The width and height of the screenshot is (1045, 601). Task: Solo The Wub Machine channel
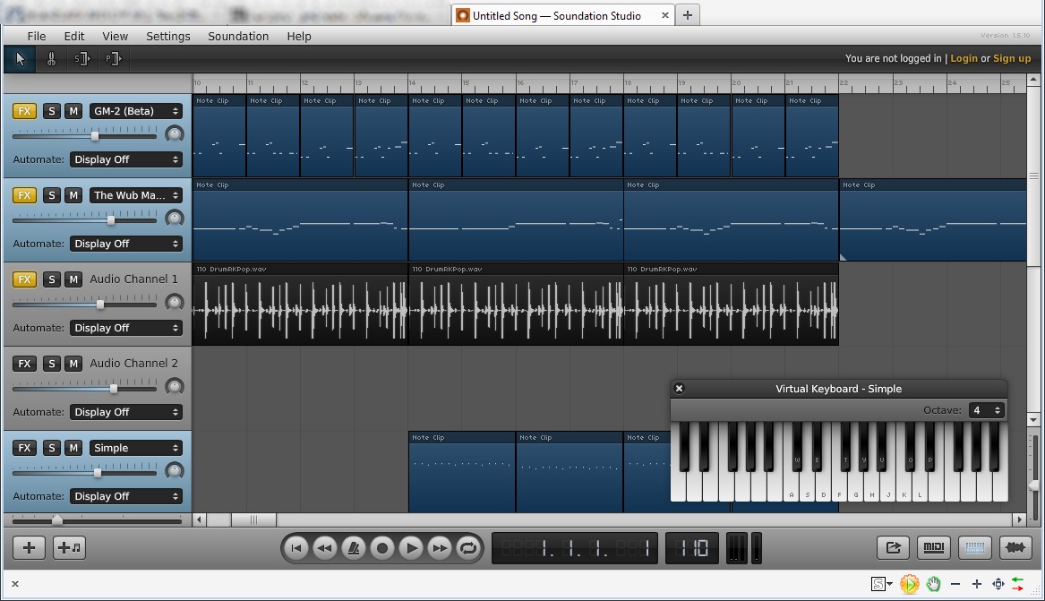pyautogui.click(x=51, y=195)
